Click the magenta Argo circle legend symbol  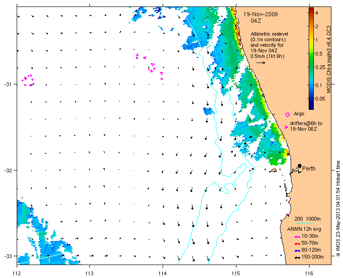point(288,114)
